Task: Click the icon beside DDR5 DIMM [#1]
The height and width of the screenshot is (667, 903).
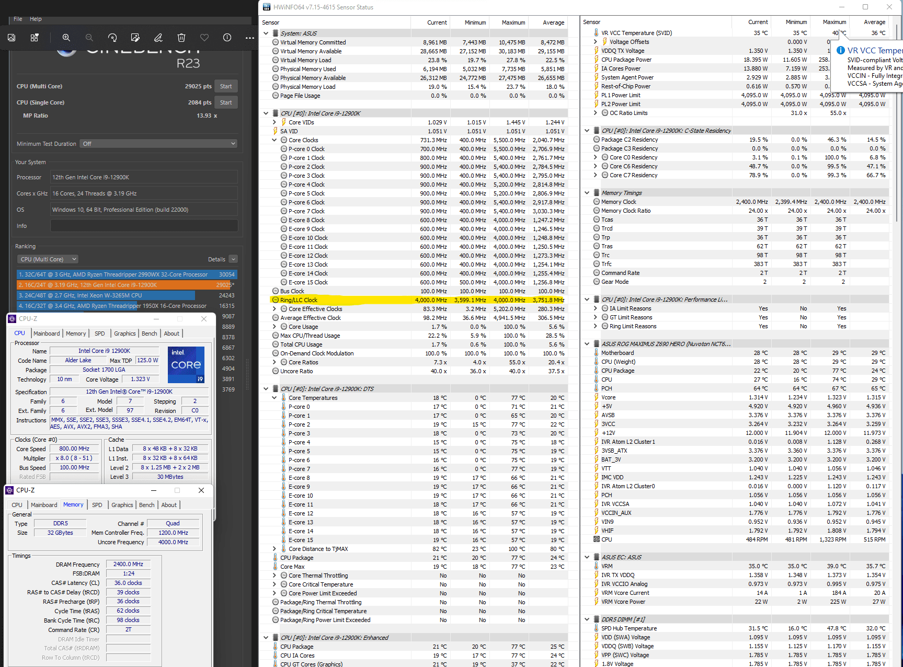Action: pos(596,619)
